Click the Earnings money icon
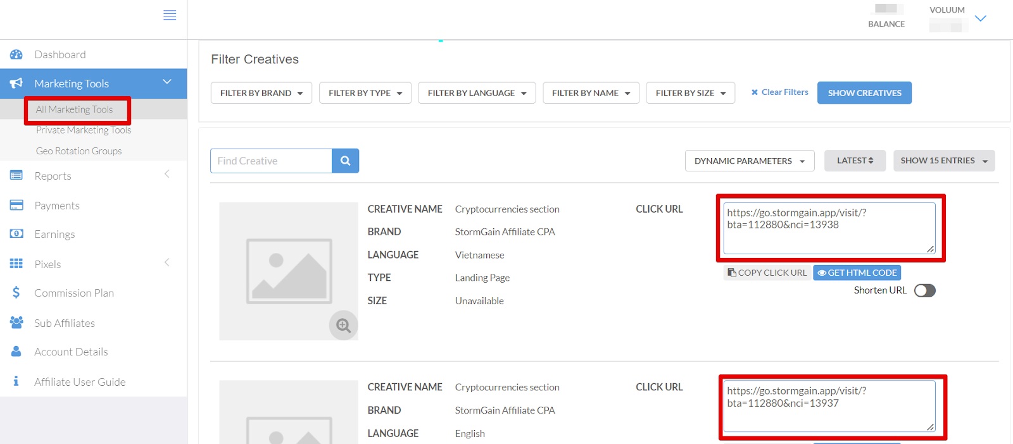The image size is (1013, 444). [x=16, y=234]
